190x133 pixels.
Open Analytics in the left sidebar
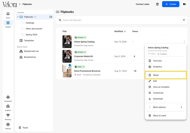[8, 108]
